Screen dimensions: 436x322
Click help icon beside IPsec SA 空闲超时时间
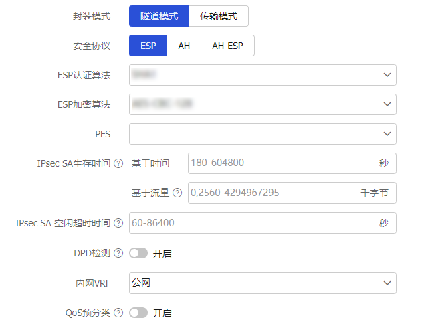pyautogui.click(x=118, y=223)
